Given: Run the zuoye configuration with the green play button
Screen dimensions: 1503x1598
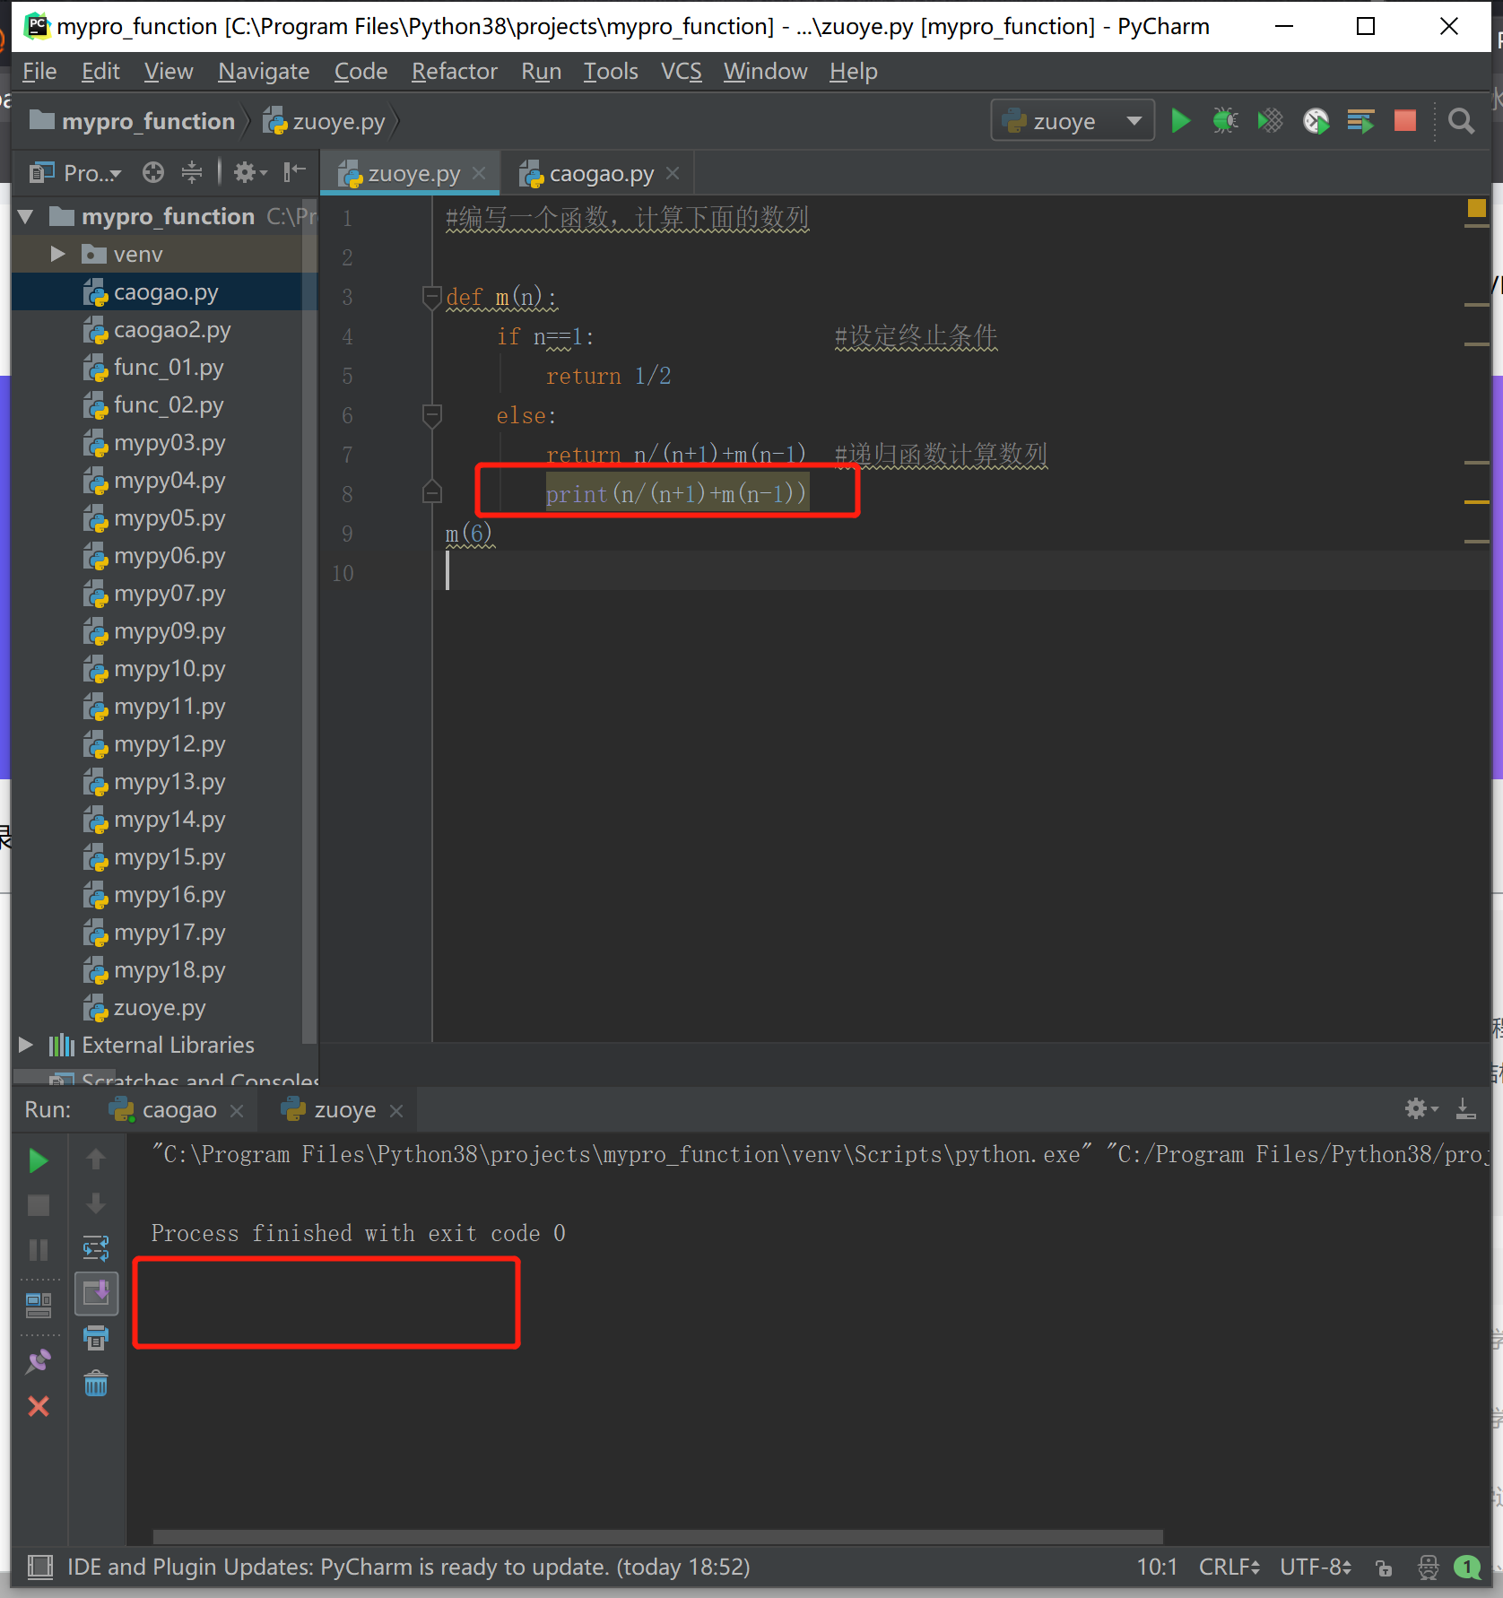Looking at the screenshot, I should [1180, 120].
